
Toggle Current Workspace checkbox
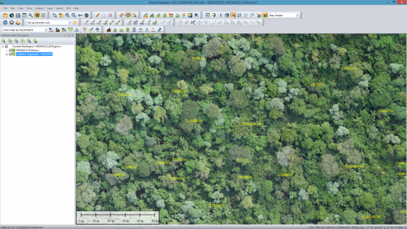[x=7, y=46]
